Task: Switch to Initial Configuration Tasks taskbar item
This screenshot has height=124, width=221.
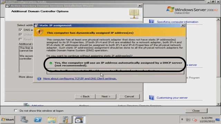Action: (65, 120)
